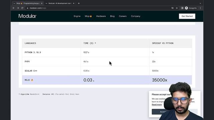Click the LANGUAGES column header
The image size is (214, 120).
point(30,43)
